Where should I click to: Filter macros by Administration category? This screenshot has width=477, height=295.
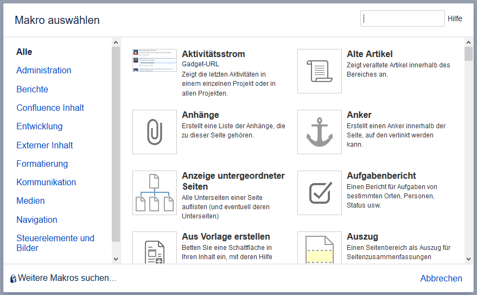(44, 70)
